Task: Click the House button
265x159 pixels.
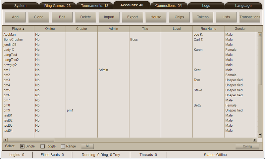Action: [156, 17]
